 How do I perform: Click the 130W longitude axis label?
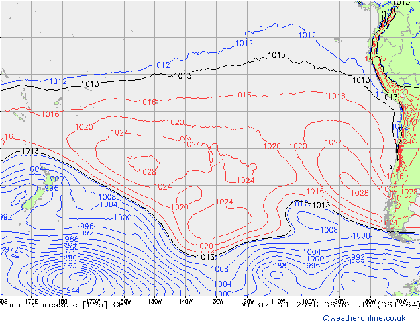coord(217,302)
